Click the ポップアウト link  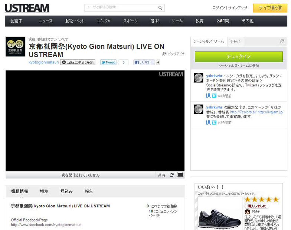tap(176, 54)
